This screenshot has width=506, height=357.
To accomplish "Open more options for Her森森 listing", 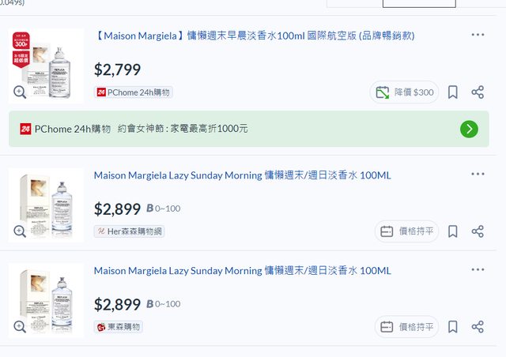I will [478, 174].
